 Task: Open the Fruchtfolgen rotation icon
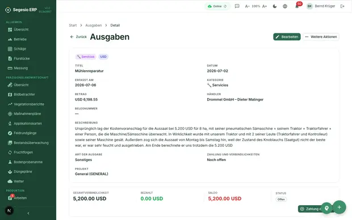pos(10,153)
